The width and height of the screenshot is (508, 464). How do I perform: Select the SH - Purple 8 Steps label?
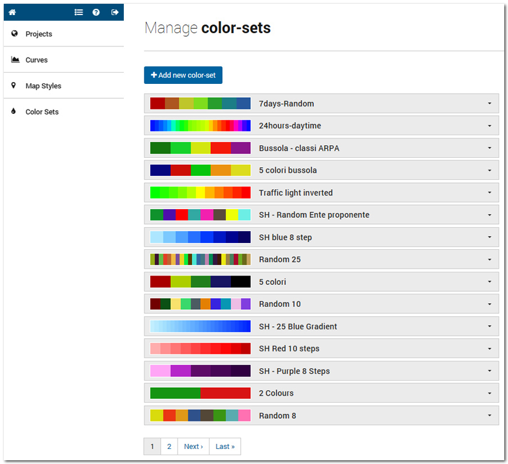click(x=294, y=371)
